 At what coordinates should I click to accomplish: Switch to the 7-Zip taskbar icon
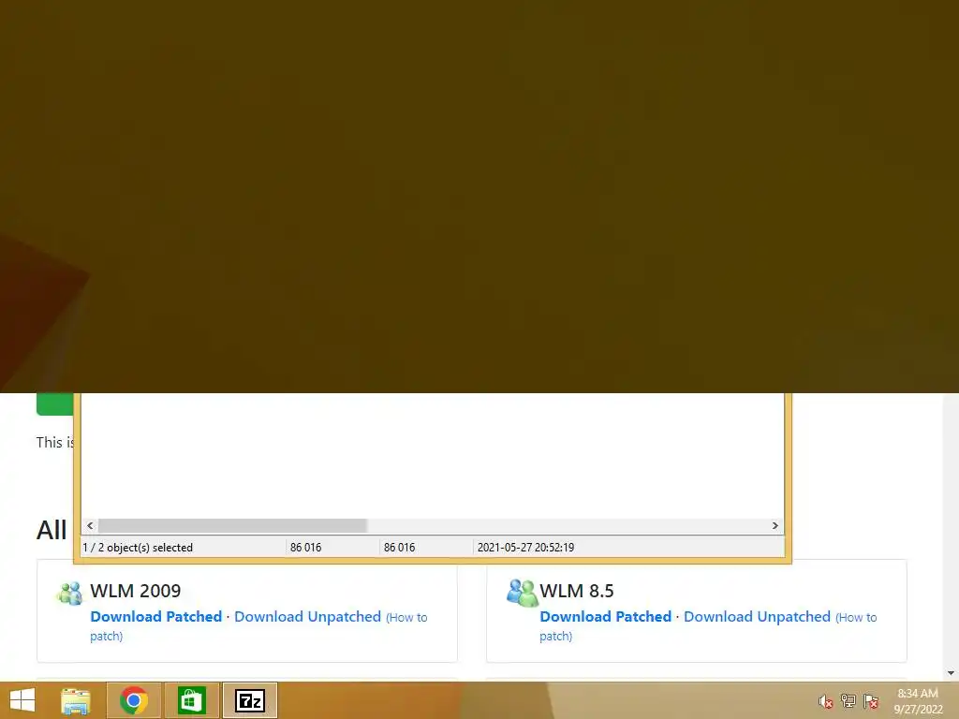[x=249, y=700]
